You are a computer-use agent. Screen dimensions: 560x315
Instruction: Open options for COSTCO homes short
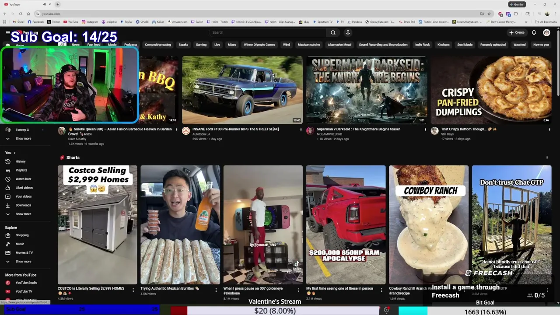pos(133,290)
